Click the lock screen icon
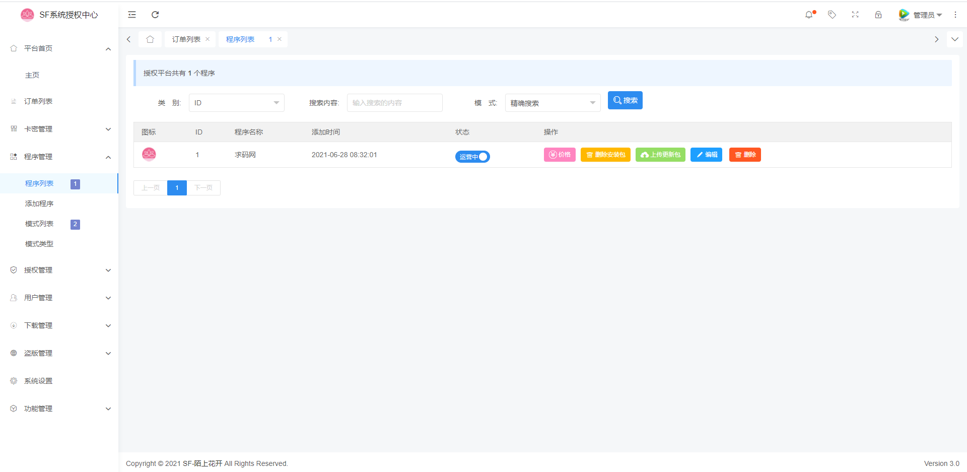Image resolution: width=967 pixels, height=472 pixels. tap(878, 15)
